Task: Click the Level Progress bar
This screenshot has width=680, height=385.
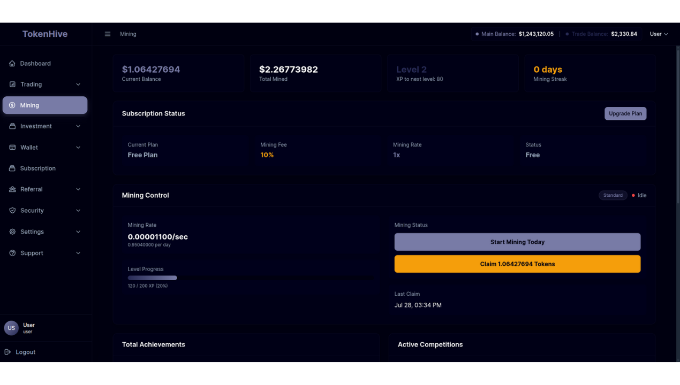Action: click(251, 278)
